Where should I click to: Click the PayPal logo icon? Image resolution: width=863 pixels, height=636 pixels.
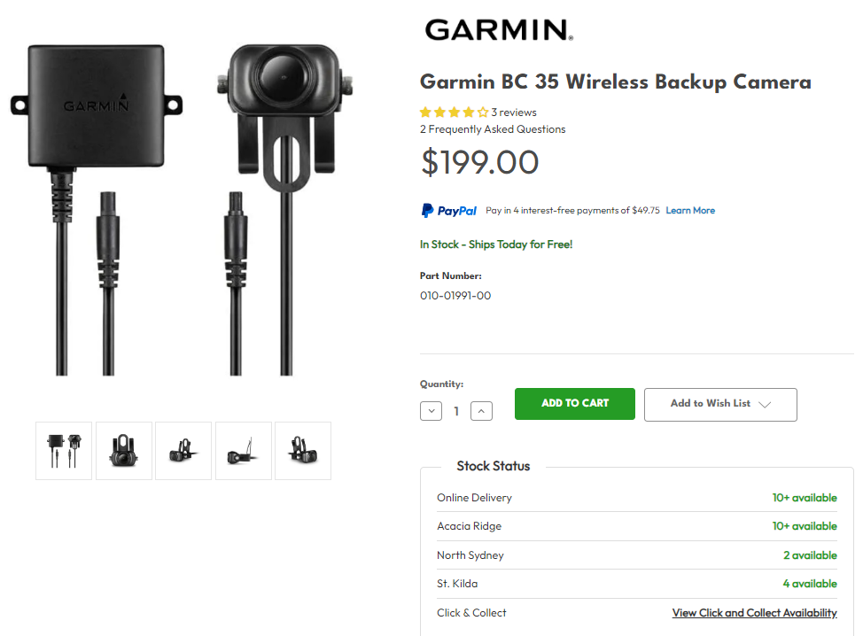(x=449, y=211)
